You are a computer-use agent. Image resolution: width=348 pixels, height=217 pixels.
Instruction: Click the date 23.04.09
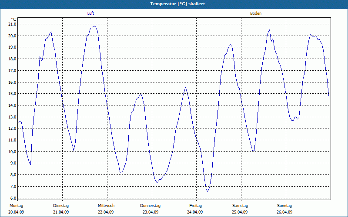(151, 212)
